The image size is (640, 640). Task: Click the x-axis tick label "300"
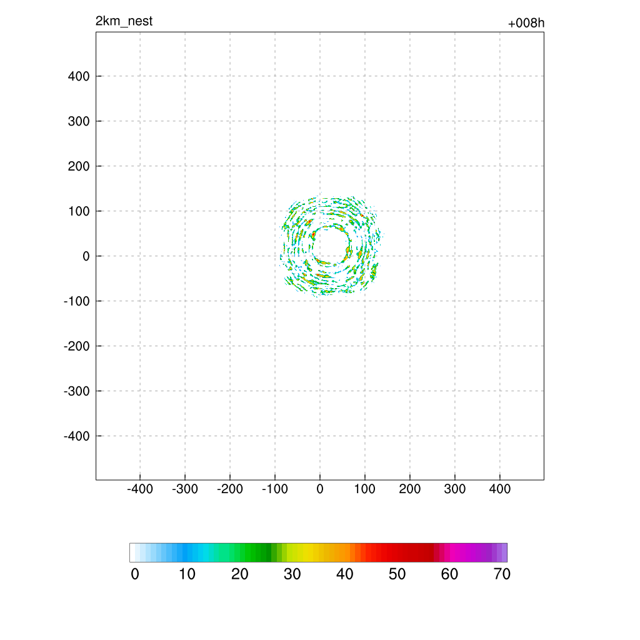pos(455,489)
